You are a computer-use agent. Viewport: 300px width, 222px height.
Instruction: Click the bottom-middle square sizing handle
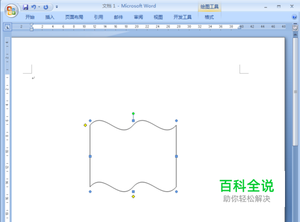click(133, 191)
